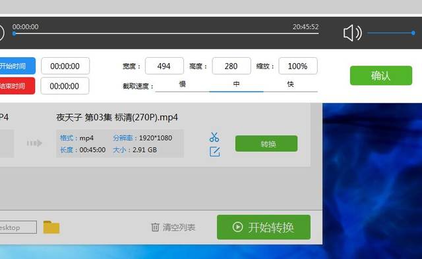Click the scissors cut icon
The image size is (422, 259).
(x=214, y=137)
